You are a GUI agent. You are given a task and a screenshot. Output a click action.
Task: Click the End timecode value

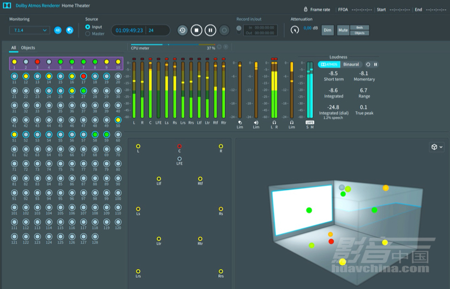pos(436,10)
